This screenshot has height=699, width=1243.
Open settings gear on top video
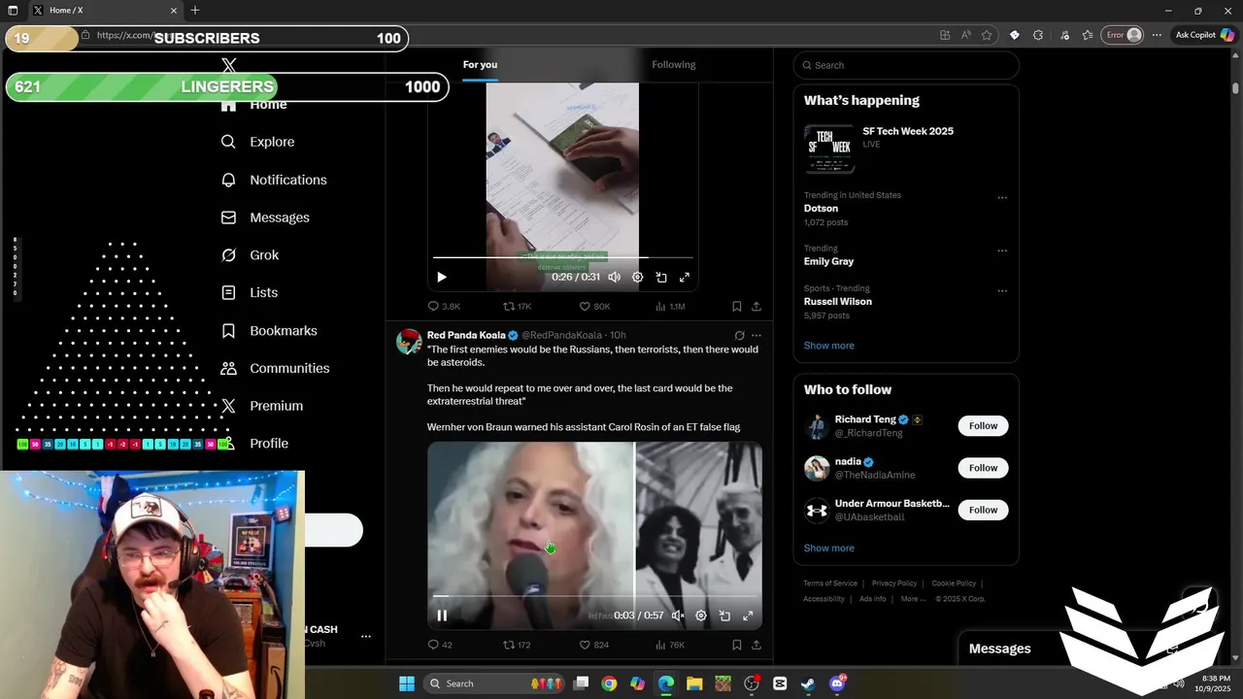point(637,277)
